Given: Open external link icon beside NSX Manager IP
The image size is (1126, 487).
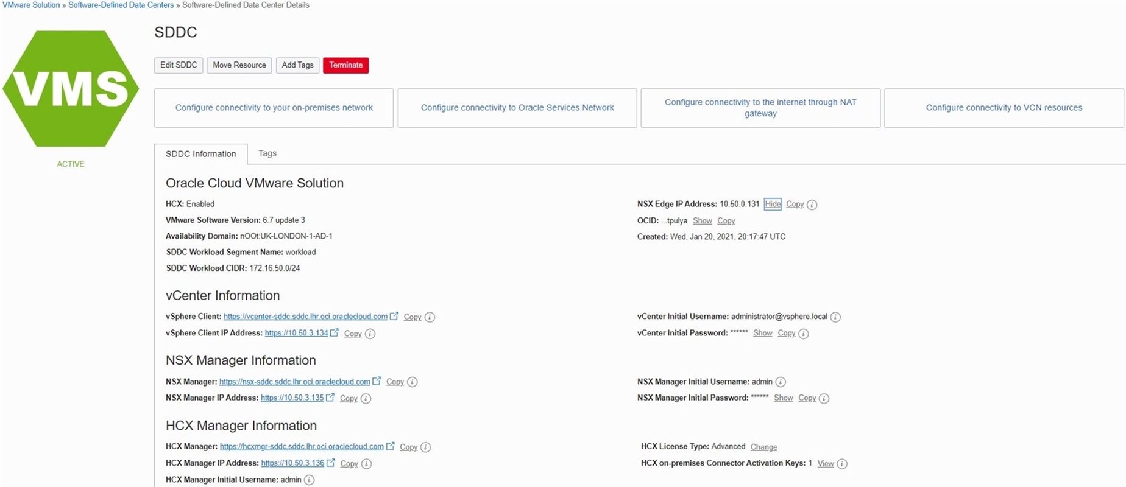Looking at the screenshot, I should coord(330,398).
